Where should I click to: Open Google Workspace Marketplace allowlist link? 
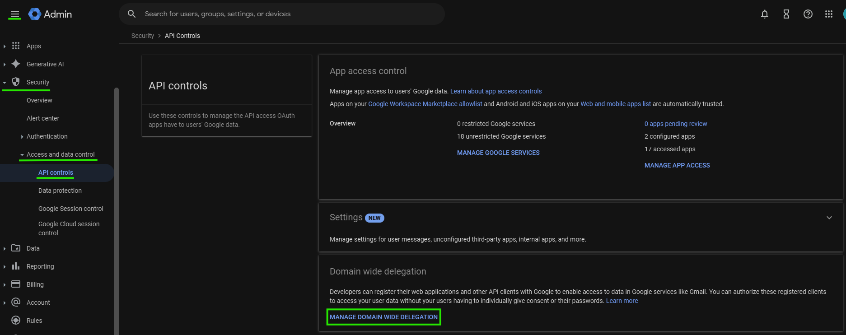point(425,104)
